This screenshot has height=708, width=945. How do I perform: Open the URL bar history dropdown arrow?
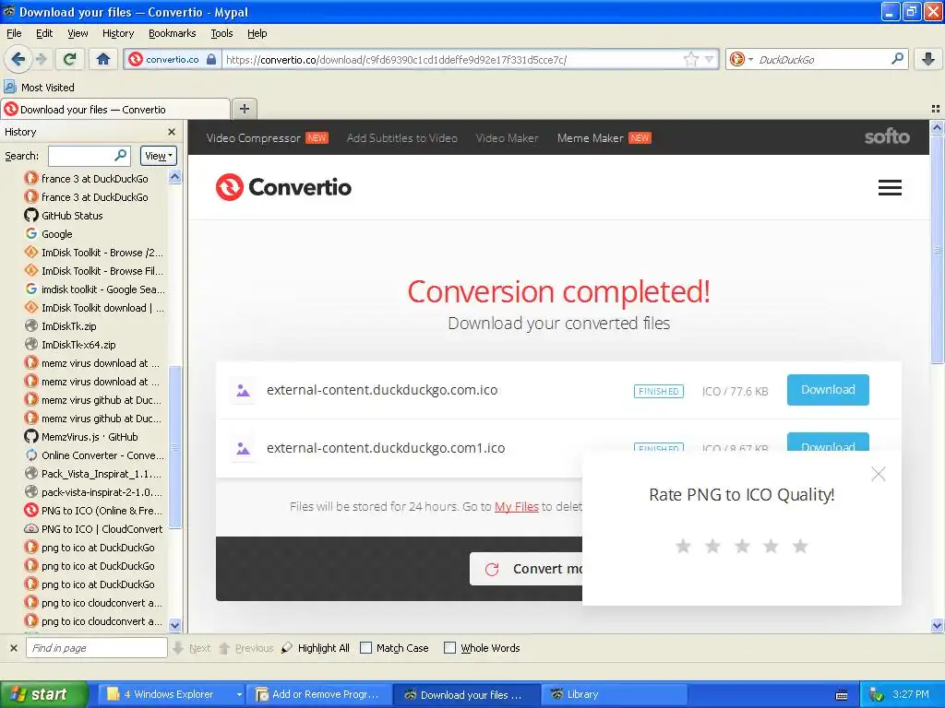(x=710, y=59)
